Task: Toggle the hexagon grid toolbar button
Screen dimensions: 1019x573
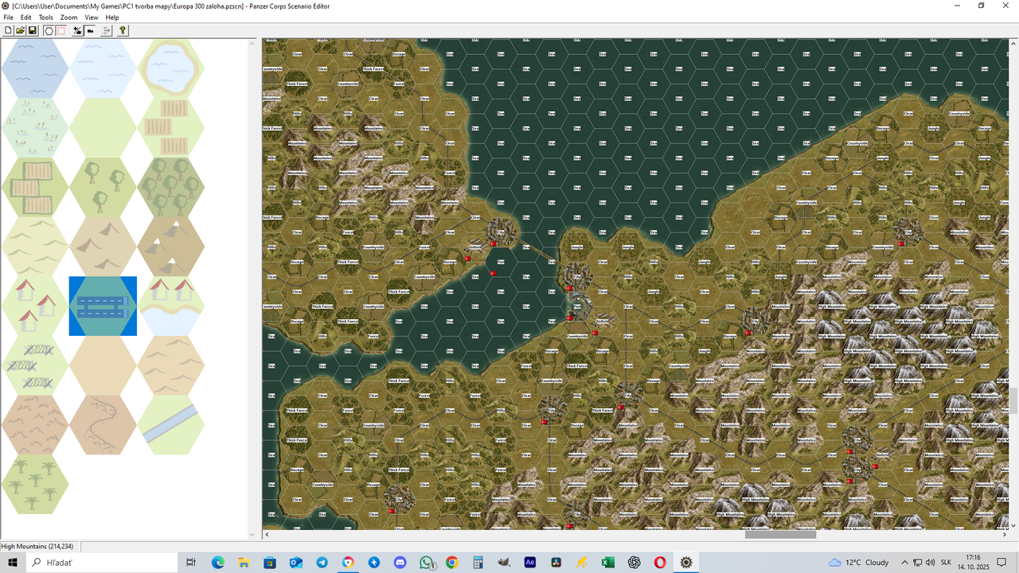Action: (x=49, y=30)
